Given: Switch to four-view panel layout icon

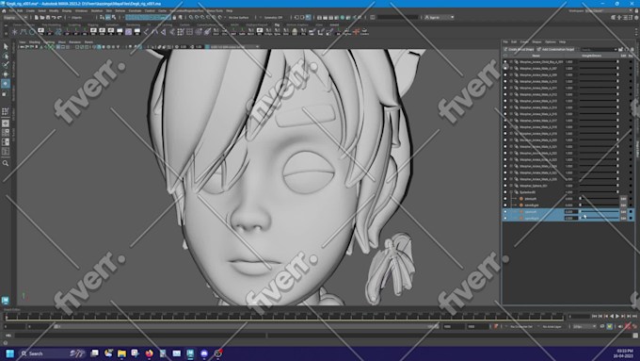Looking at the screenshot, I should [x=6, y=133].
